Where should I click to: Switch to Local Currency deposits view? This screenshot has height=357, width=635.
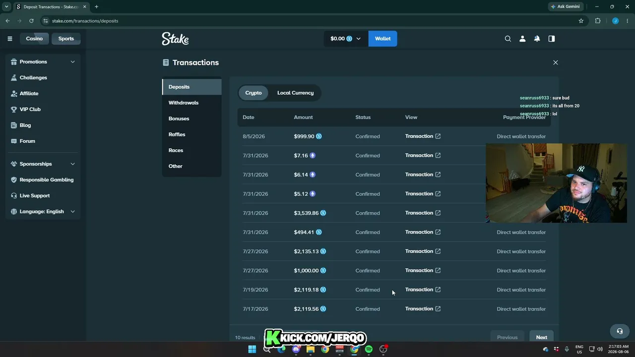[x=295, y=93]
